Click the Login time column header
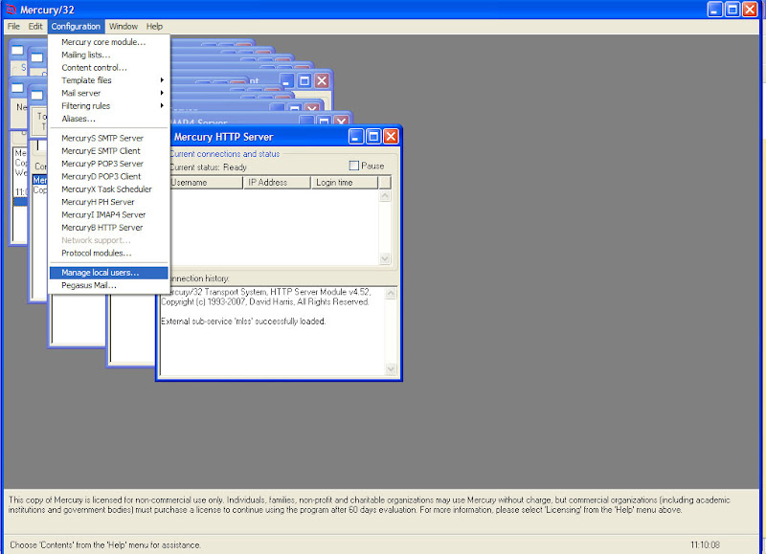The width and height of the screenshot is (766, 554). point(345,182)
